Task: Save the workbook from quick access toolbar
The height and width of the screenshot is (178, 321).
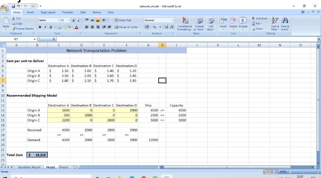Action: [13, 6]
